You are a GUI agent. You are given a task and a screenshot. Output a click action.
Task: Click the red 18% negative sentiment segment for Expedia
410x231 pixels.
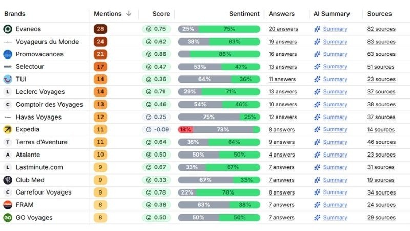tap(185, 129)
